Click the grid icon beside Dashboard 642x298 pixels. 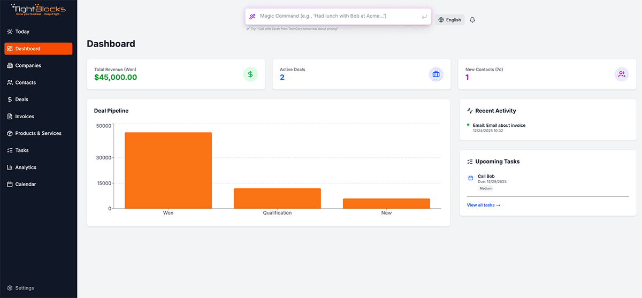tap(10, 49)
